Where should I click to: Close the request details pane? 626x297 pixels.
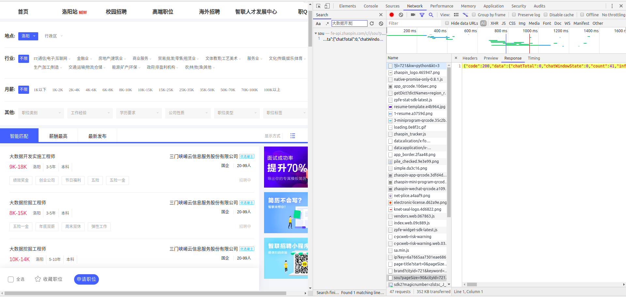pos(456,58)
